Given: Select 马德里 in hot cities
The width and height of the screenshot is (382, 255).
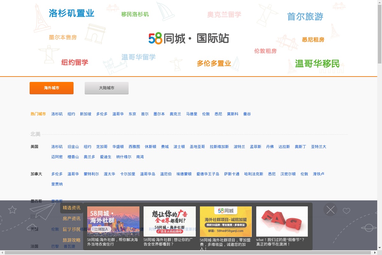Looking at the screenshot, I should point(192,114).
